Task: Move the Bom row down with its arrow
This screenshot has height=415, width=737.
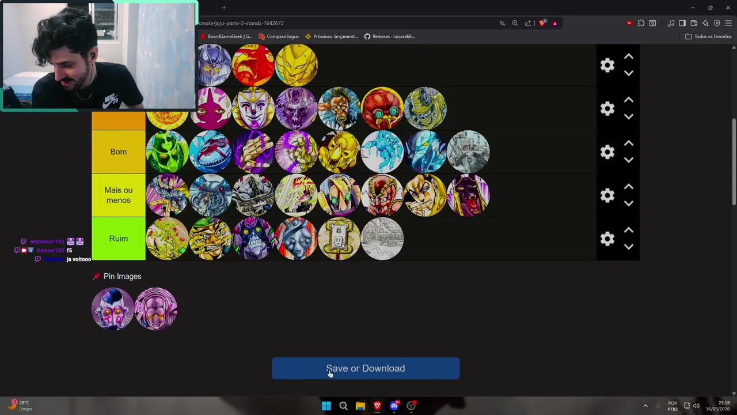Action: (629, 160)
